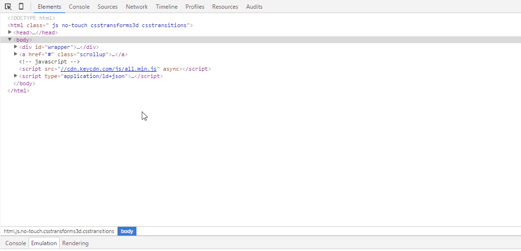
Task: Collapse the body element arrow
Action: [x=10, y=39]
